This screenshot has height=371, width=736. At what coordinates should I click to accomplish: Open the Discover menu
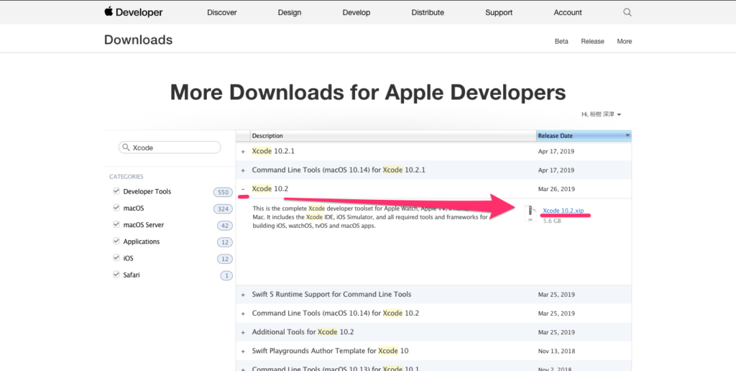(222, 13)
